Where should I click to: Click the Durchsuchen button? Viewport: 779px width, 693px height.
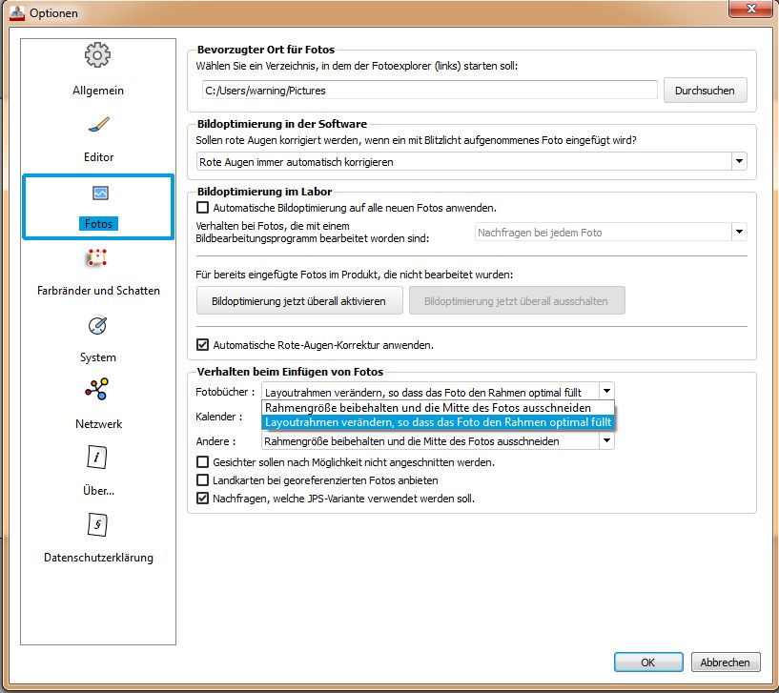705,91
